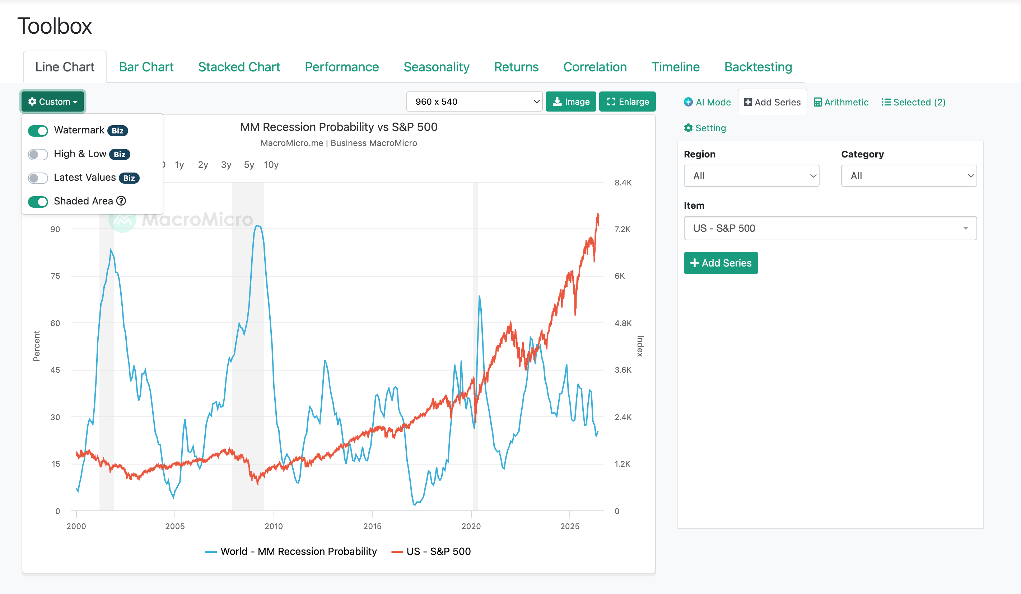Screen dimensions: 1021x594
Task: Switch to the Line Chart tab
Action: [65, 67]
